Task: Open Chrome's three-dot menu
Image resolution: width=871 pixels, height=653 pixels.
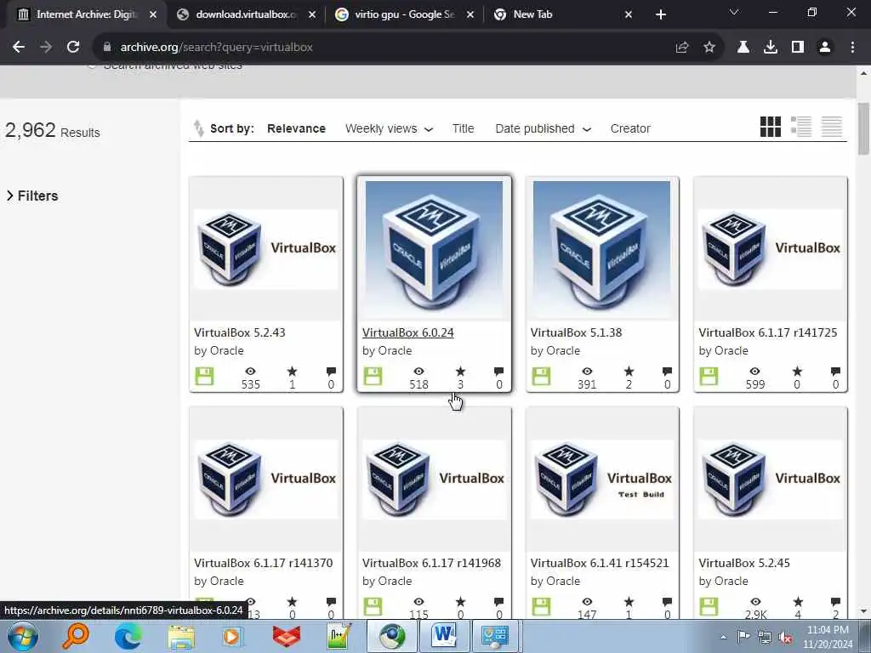Action: click(852, 48)
